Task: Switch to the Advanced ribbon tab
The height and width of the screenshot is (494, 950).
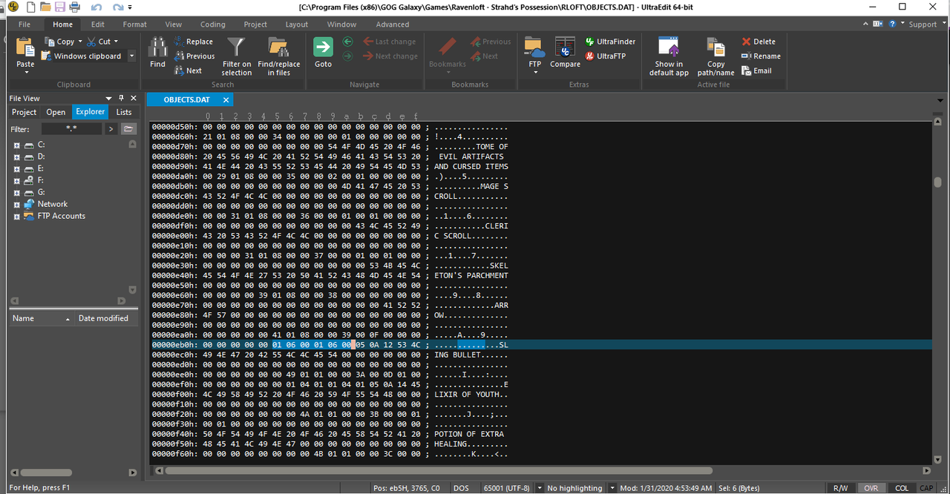Action: pyautogui.click(x=392, y=24)
